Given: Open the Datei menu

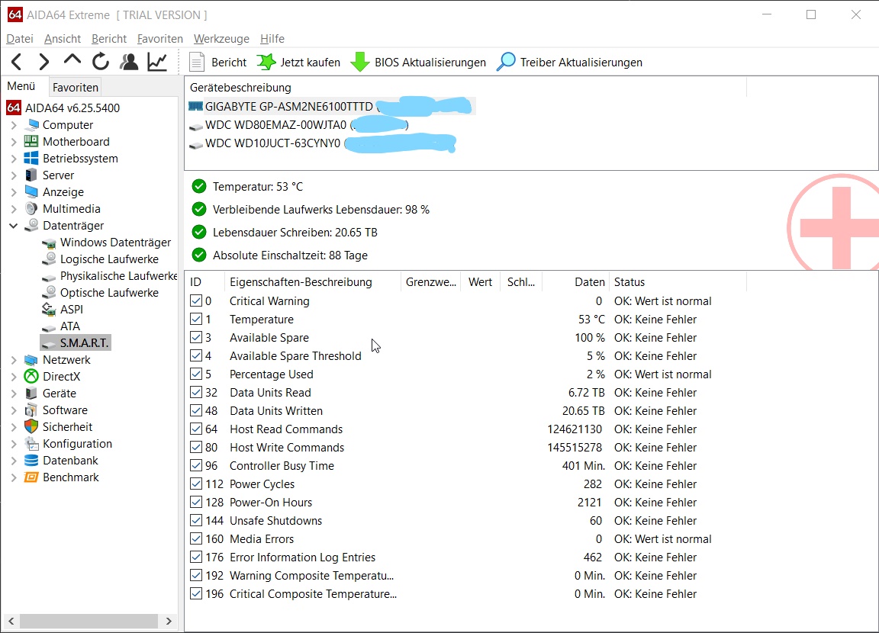Looking at the screenshot, I should point(20,39).
